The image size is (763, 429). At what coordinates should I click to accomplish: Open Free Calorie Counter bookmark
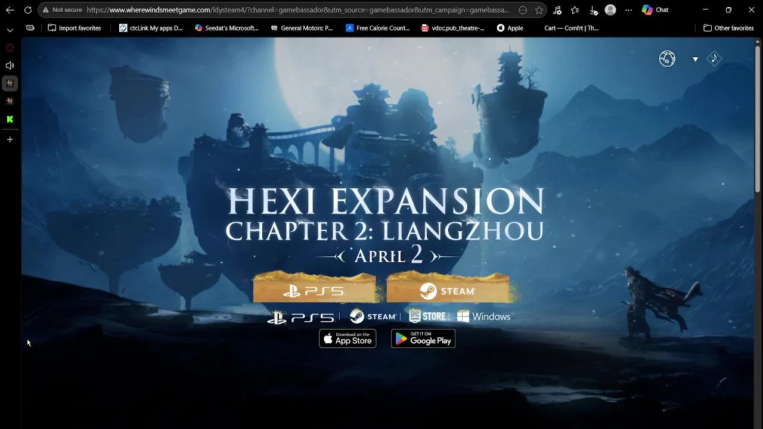(378, 28)
